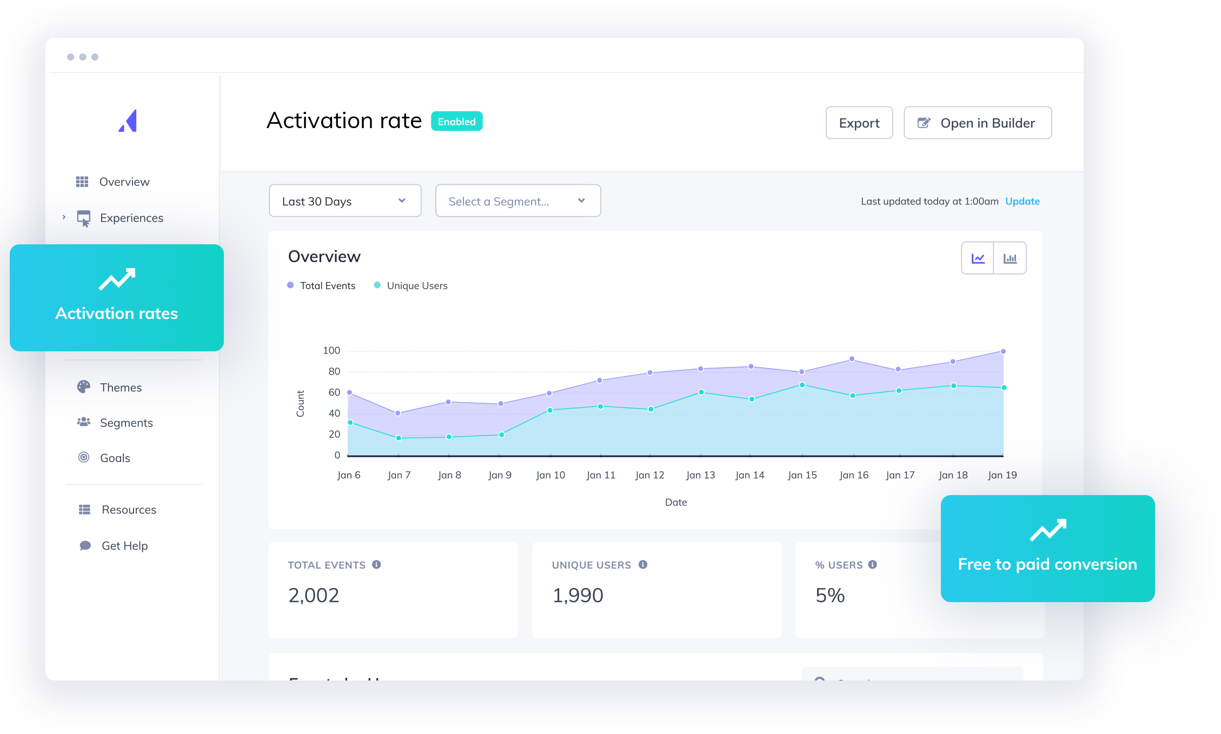Viewport: 1221px width, 734px height.
Task: Switch to the line chart view
Action: (978, 258)
